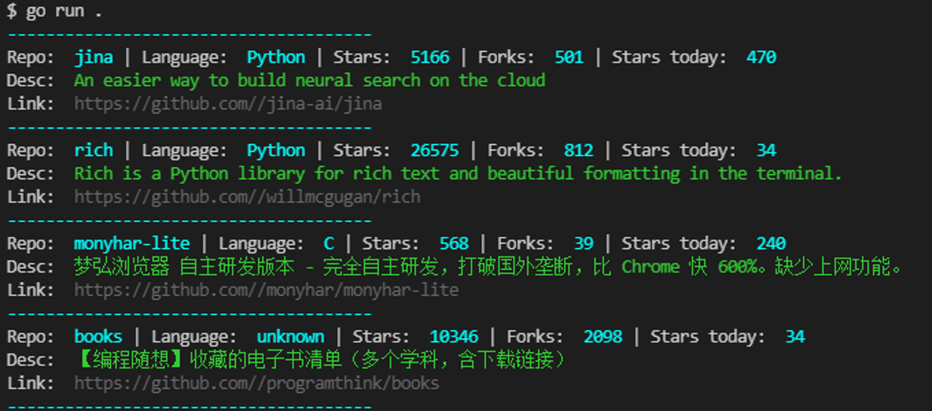Click the repo name rich
The image size is (932, 411).
point(94,150)
